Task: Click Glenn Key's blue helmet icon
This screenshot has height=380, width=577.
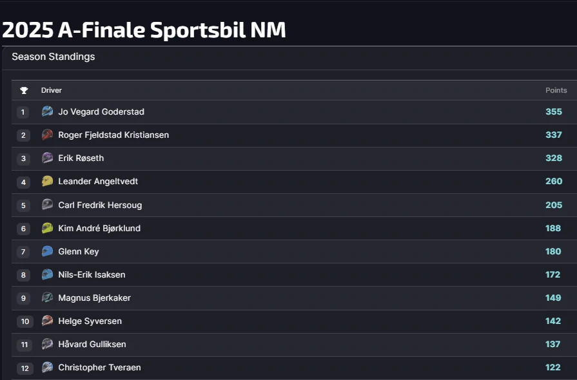Action: [47, 251]
